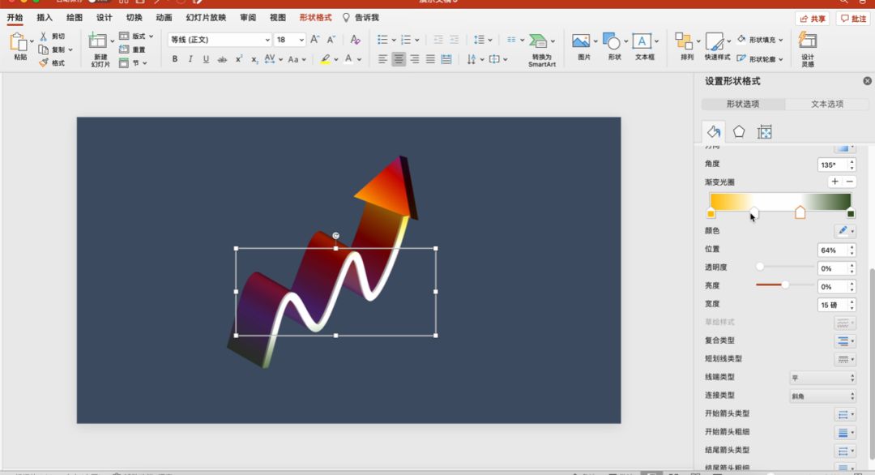Screen dimensions: 875x475
Task: Toggle italic formatting
Action: tap(190, 59)
